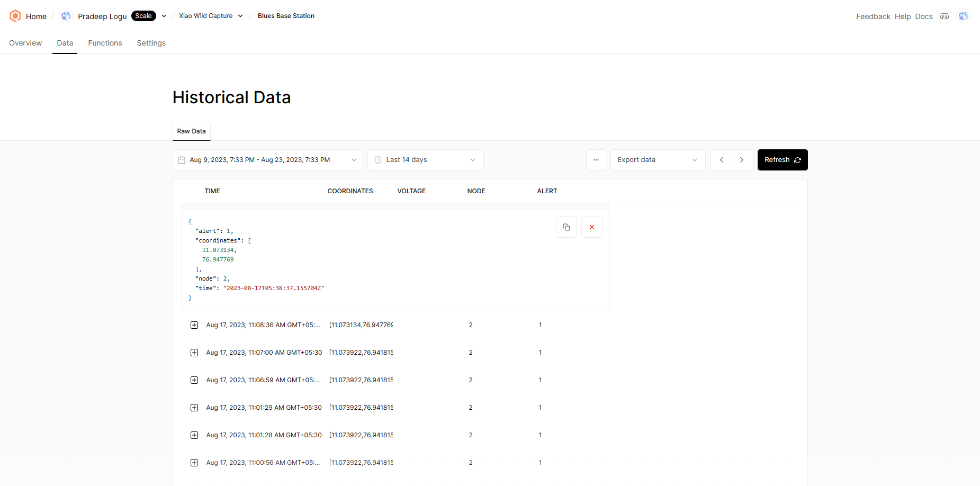980x486 pixels.
Task: Click the clock icon in the Last 14 days field
Action: pyautogui.click(x=378, y=160)
